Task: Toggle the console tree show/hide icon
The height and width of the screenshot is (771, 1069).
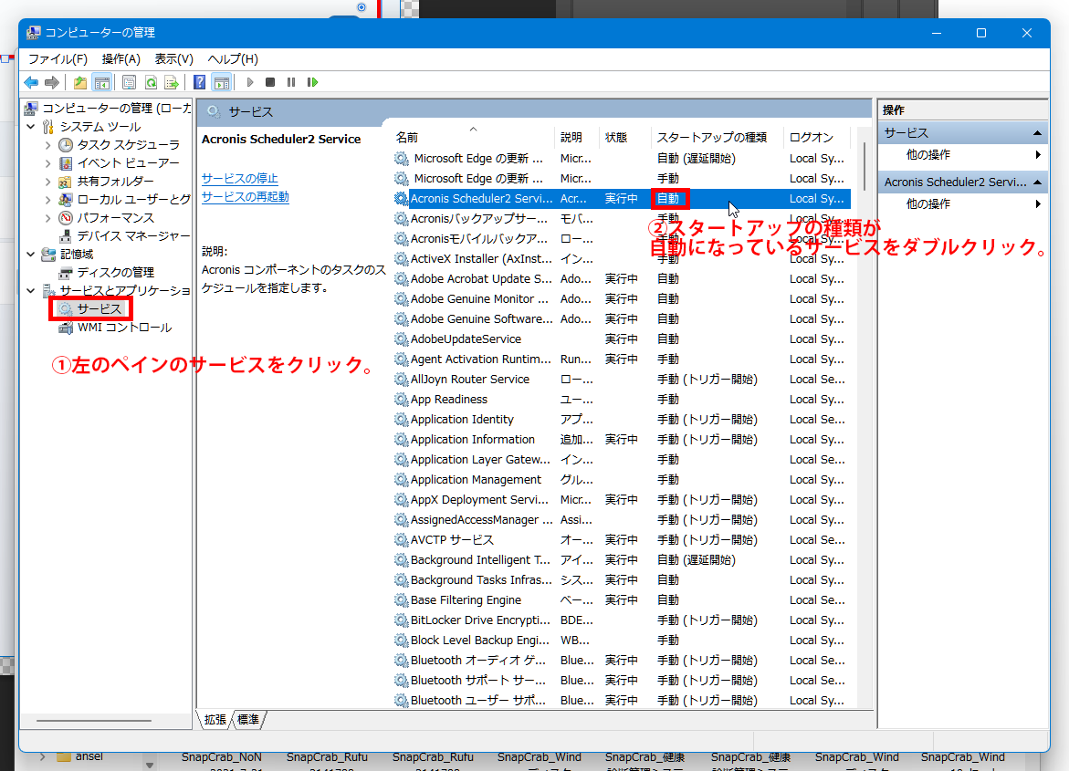Action: click(x=102, y=82)
